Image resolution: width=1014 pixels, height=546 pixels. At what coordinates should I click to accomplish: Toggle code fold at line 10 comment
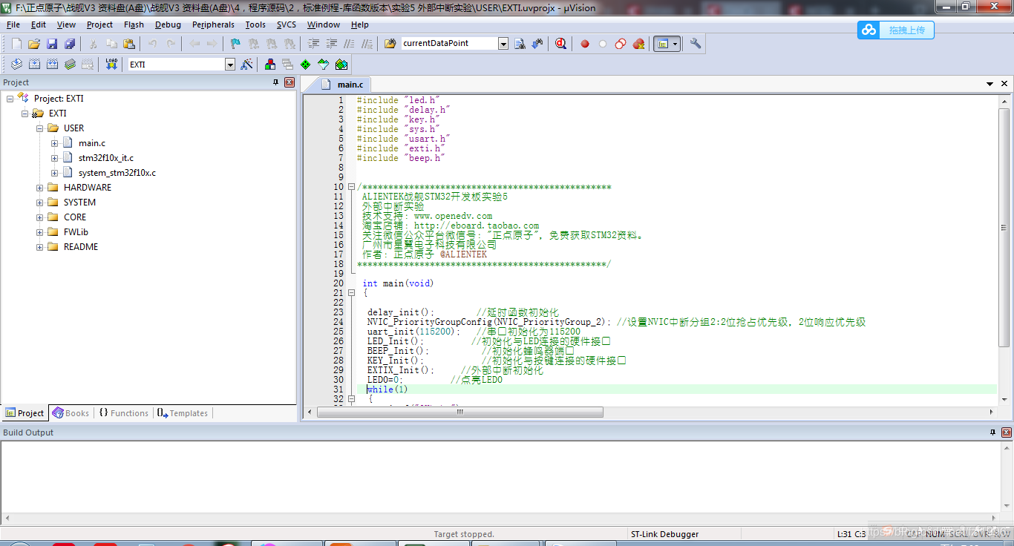(x=351, y=187)
